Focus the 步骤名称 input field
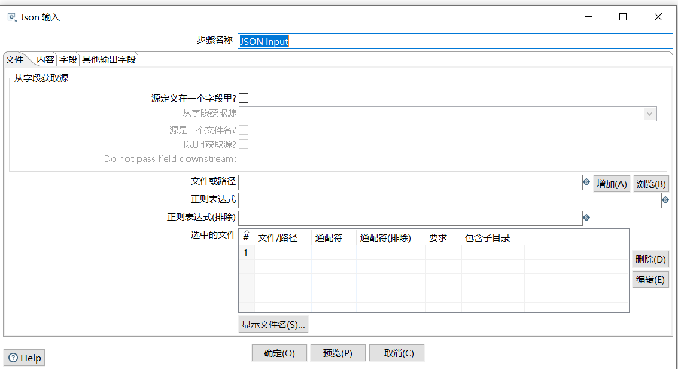678x369 pixels. pyautogui.click(x=455, y=41)
